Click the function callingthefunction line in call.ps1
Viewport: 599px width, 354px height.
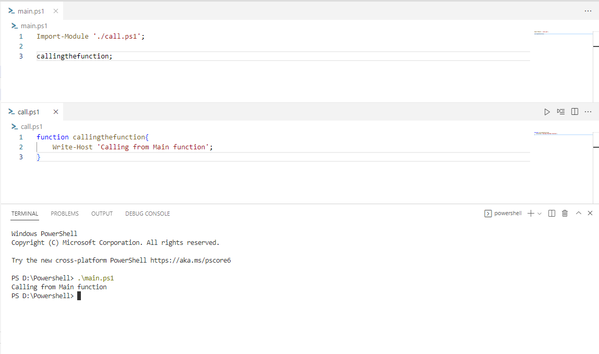click(92, 137)
